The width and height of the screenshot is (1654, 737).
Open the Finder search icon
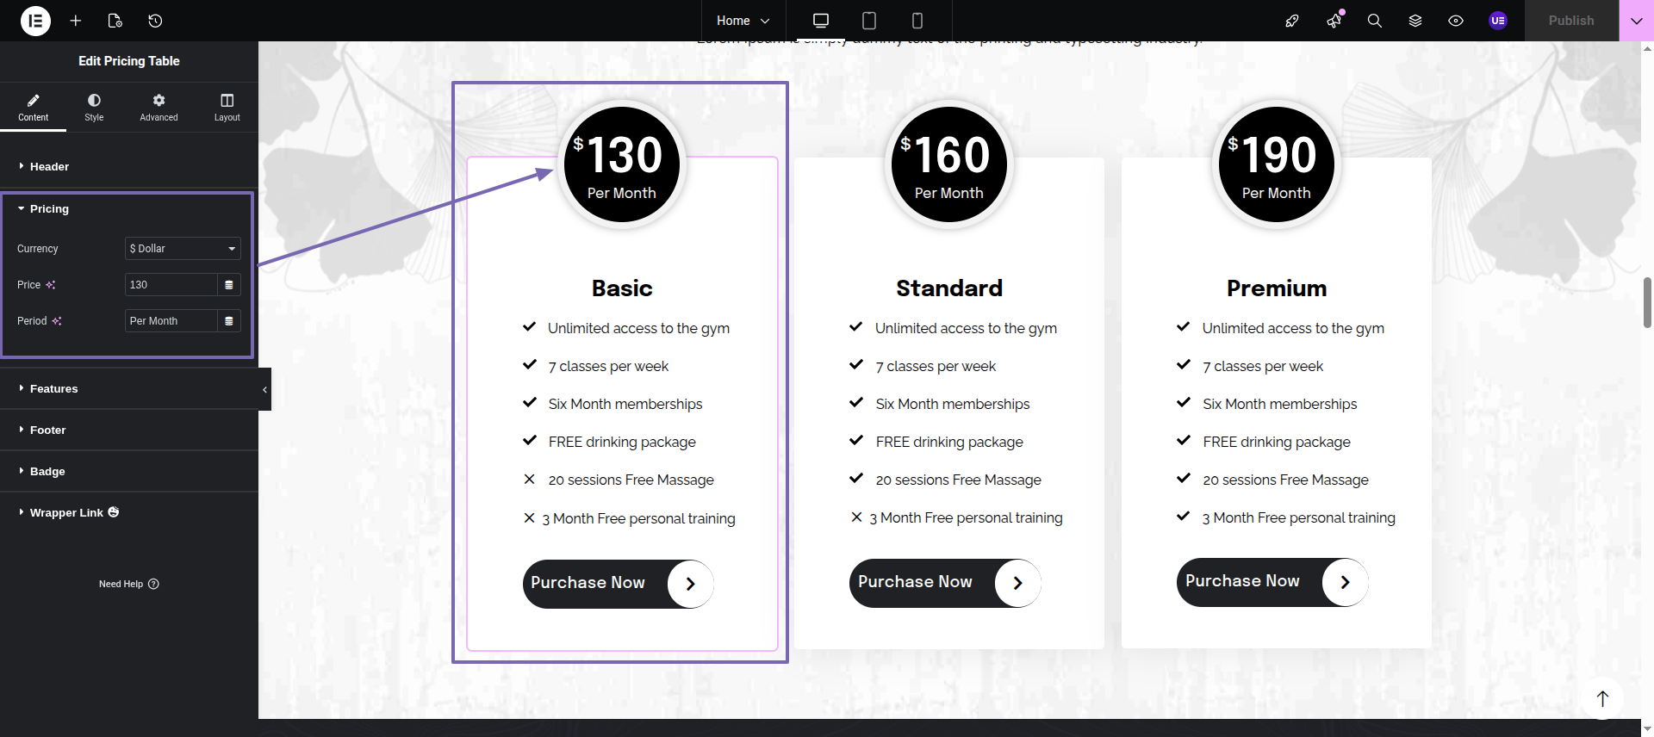(x=1374, y=21)
